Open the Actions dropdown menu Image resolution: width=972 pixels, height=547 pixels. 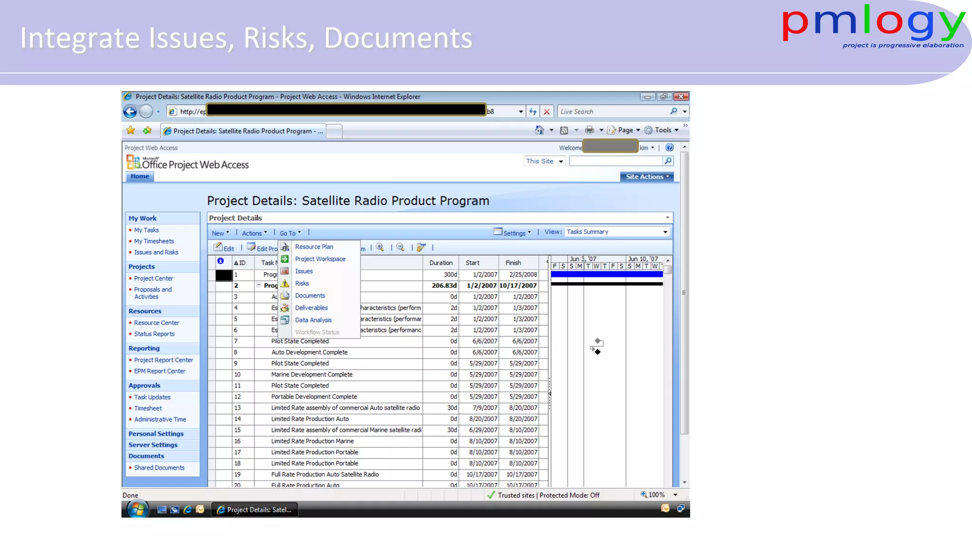[254, 233]
